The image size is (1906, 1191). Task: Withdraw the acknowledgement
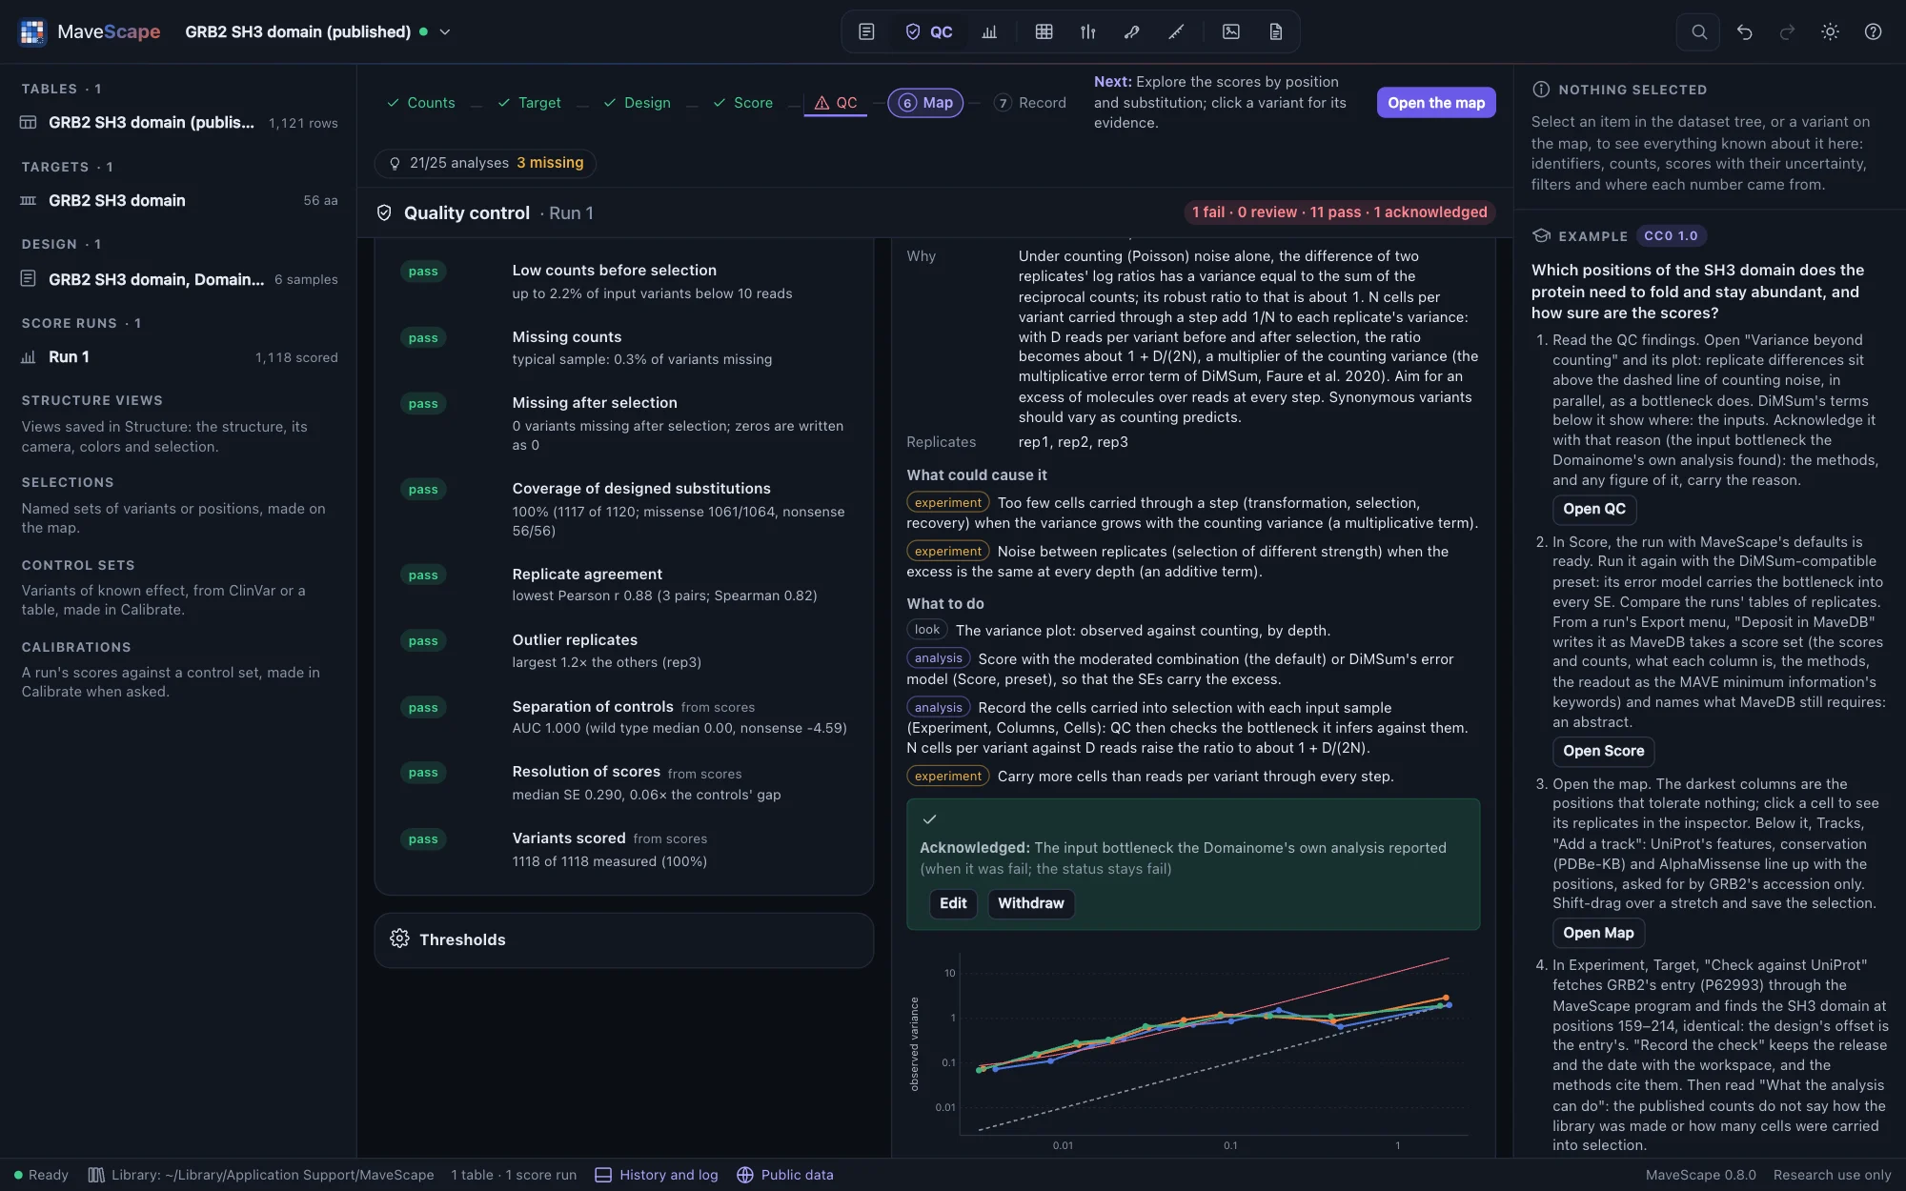click(x=1030, y=903)
